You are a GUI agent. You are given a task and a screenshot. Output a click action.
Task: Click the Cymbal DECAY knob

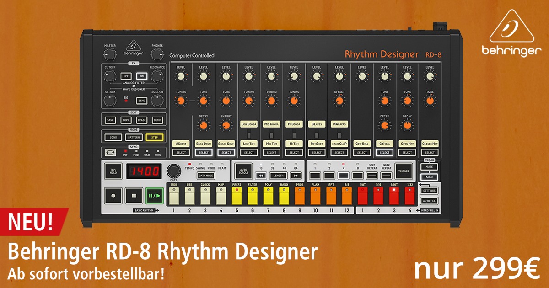tap(384, 125)
